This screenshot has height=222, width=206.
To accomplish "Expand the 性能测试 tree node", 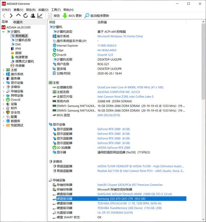I will [4, 125].
